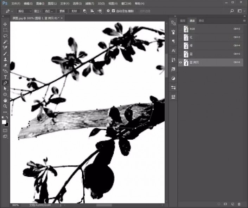Uncheck the 自动添加/删除 checkbox

point(113,11)
